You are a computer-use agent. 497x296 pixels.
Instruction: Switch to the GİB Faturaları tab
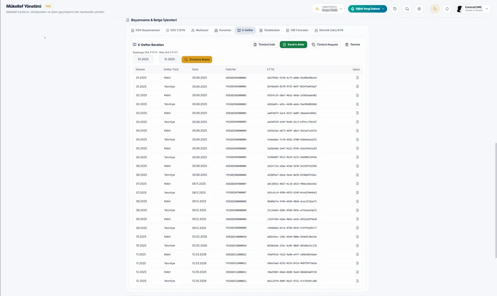coord(297,30)
